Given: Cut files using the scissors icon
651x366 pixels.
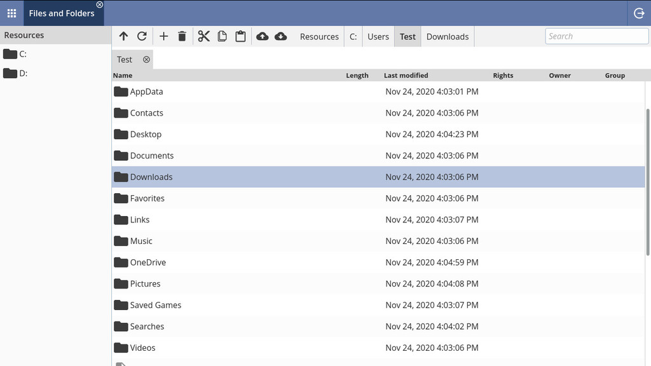Looking at the screenshot, I should [x=203, y=36].
